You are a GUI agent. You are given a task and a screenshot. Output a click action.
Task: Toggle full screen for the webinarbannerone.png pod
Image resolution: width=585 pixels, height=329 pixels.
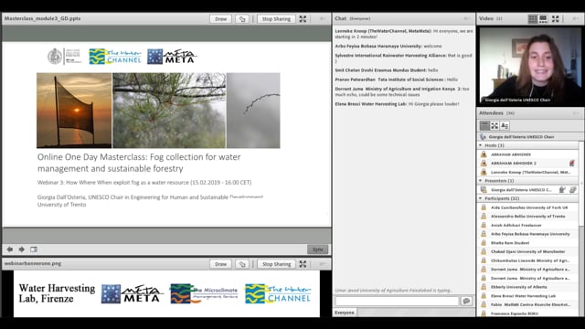click(303, 264)
